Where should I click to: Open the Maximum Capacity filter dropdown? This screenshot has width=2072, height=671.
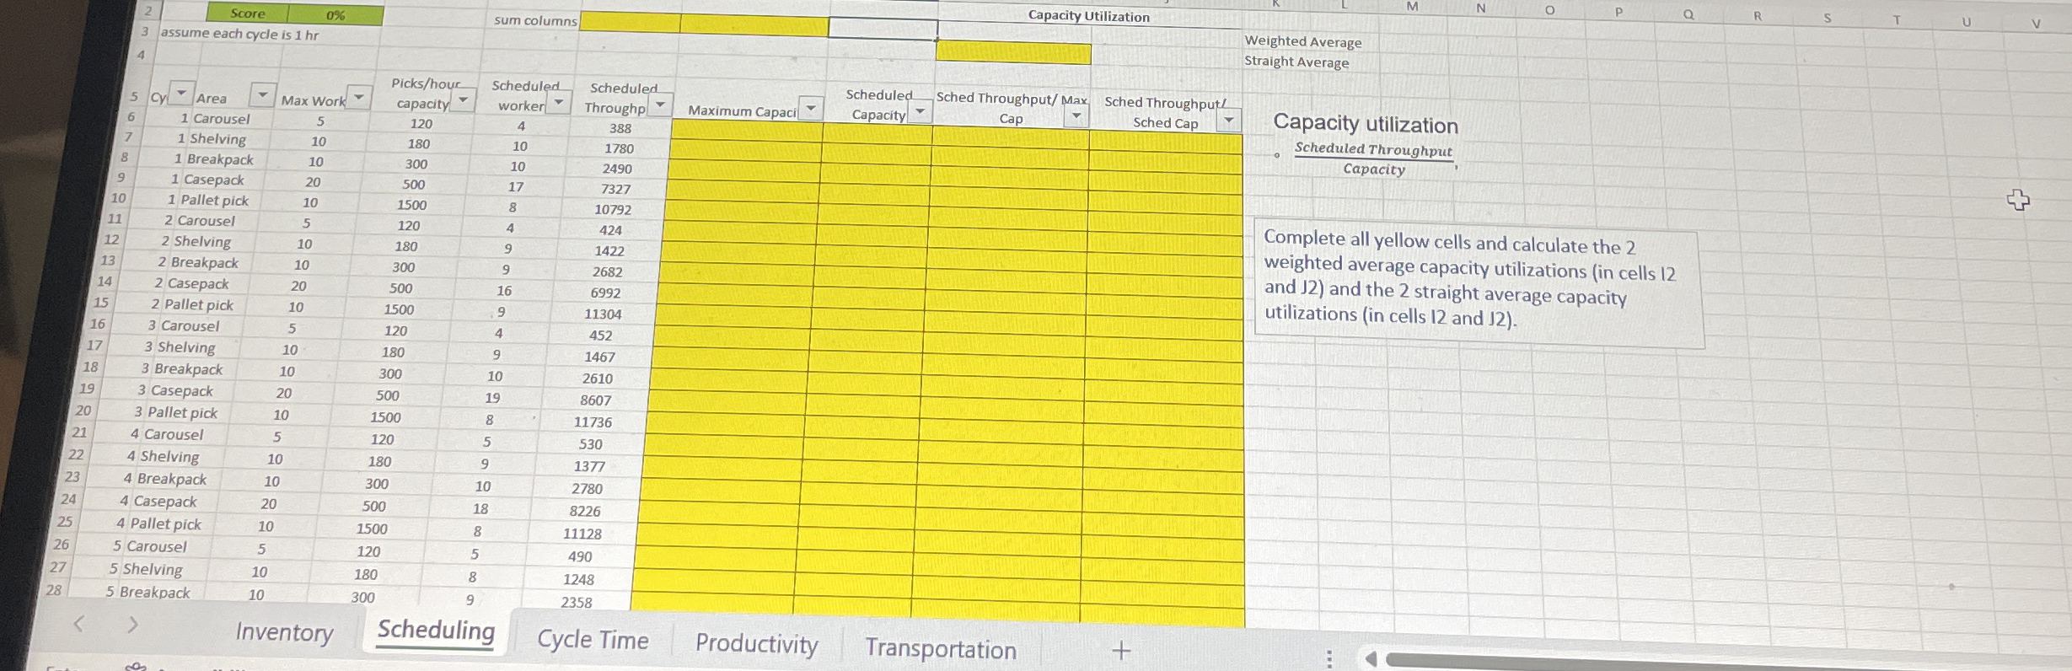[x=810, y=109]
